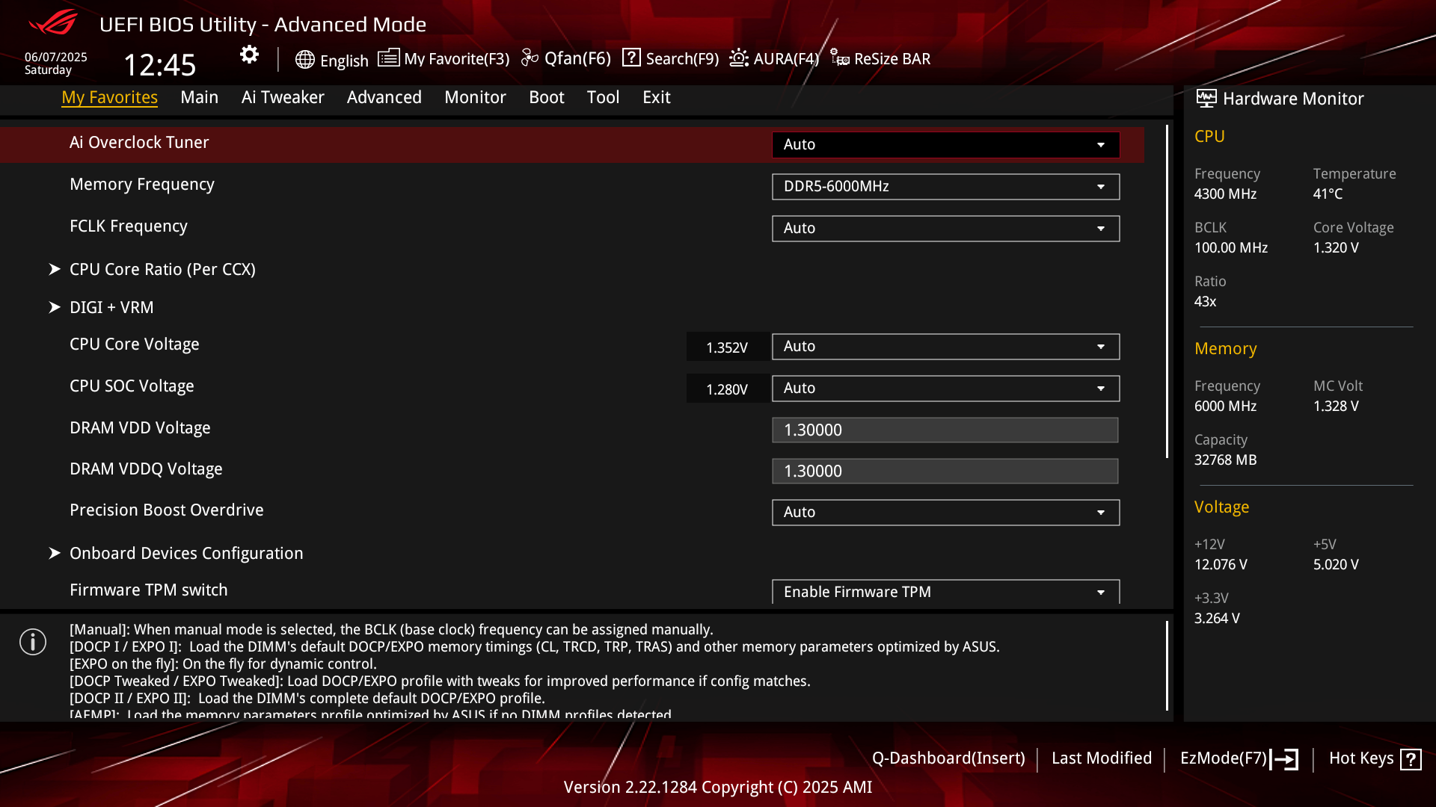Click the DRAM VDD Voltage field
This screenshot has width=1436, height=807.
pyautogui.click(x=945, y=430)
